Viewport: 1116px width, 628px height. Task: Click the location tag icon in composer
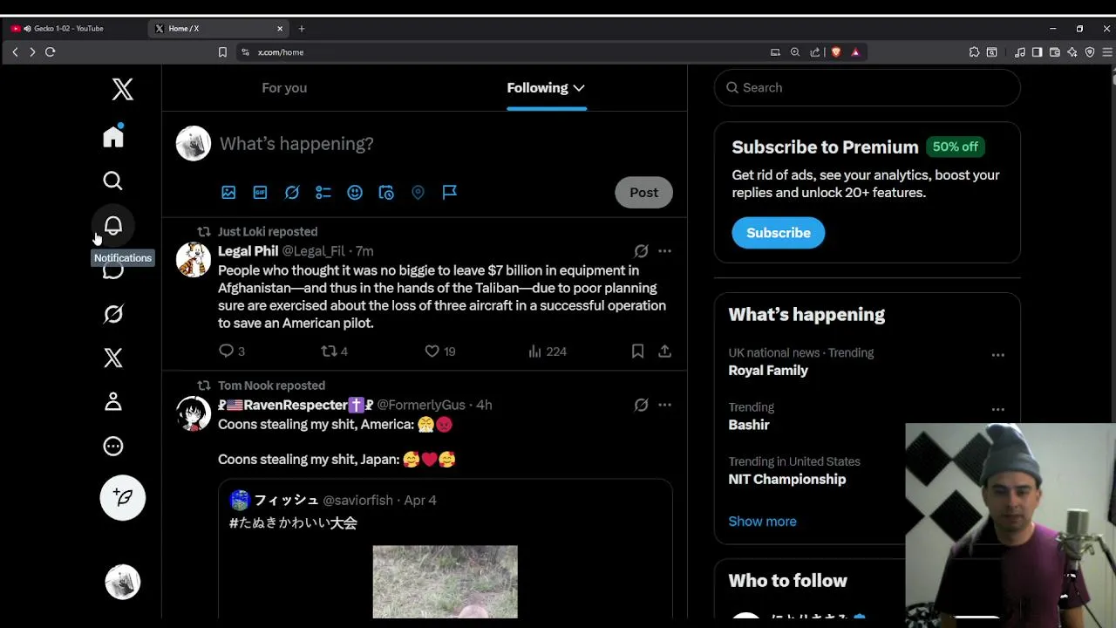point(418,192)
